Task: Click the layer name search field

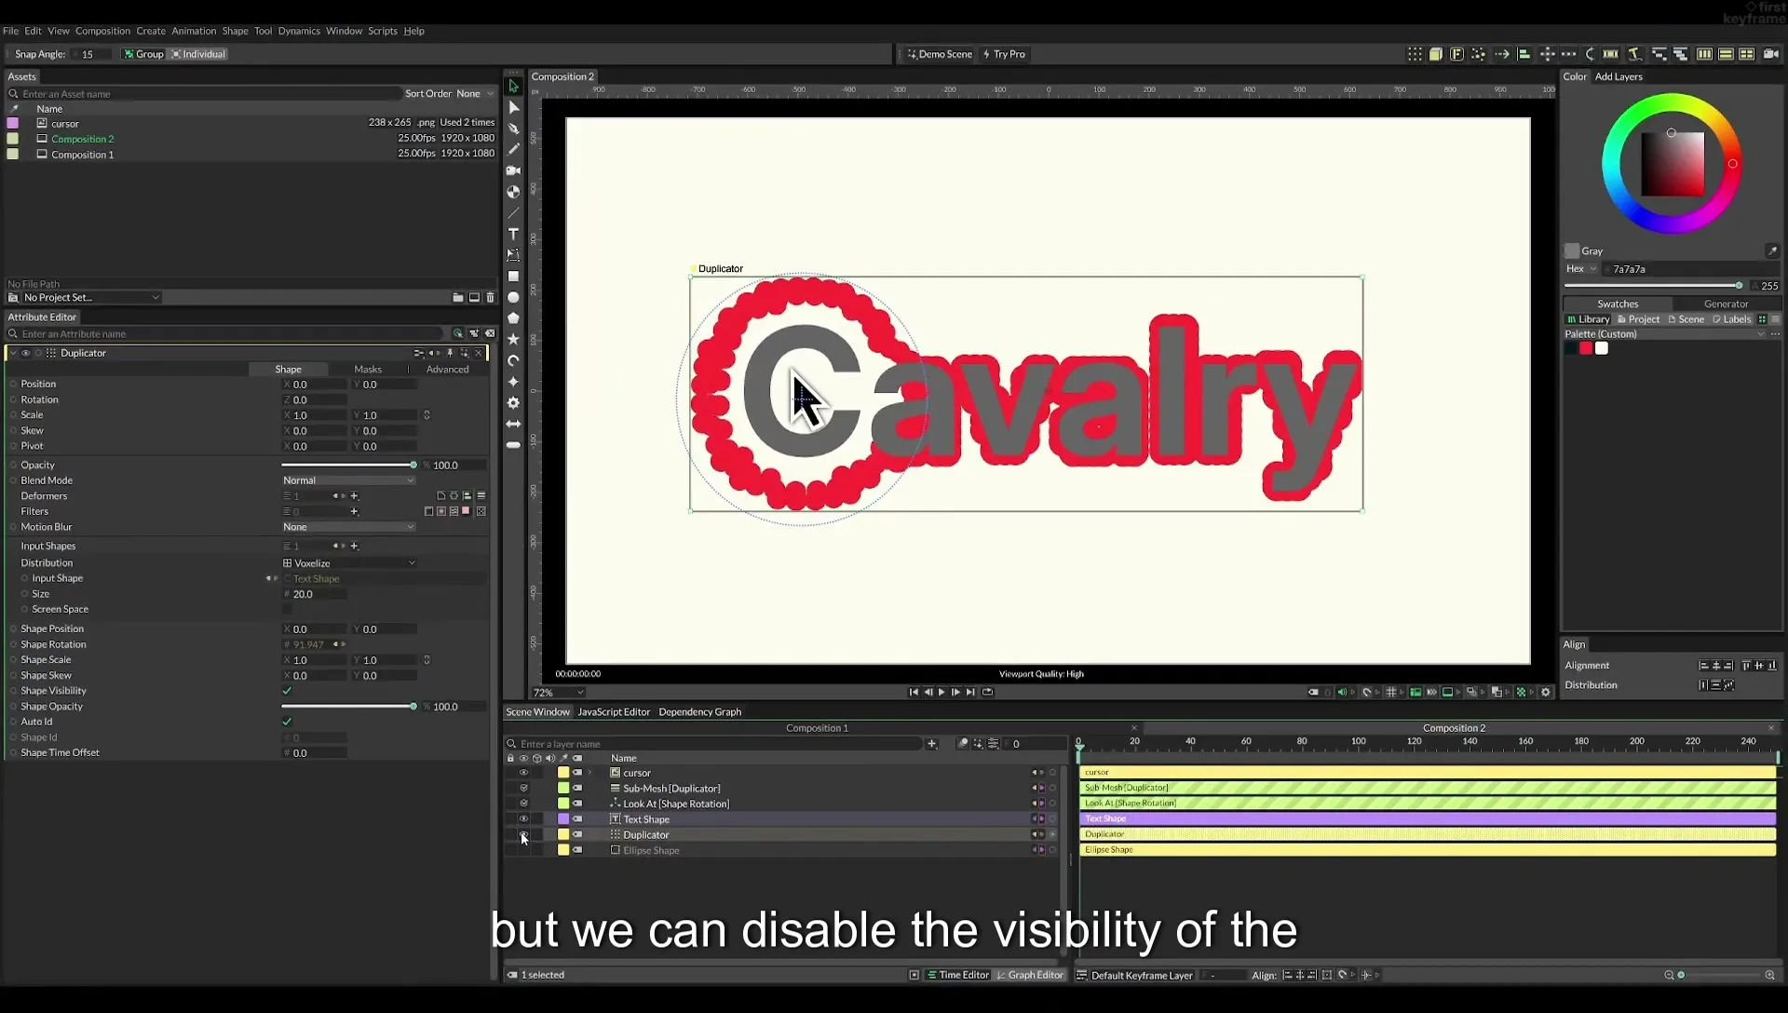Action: point(715,743)
